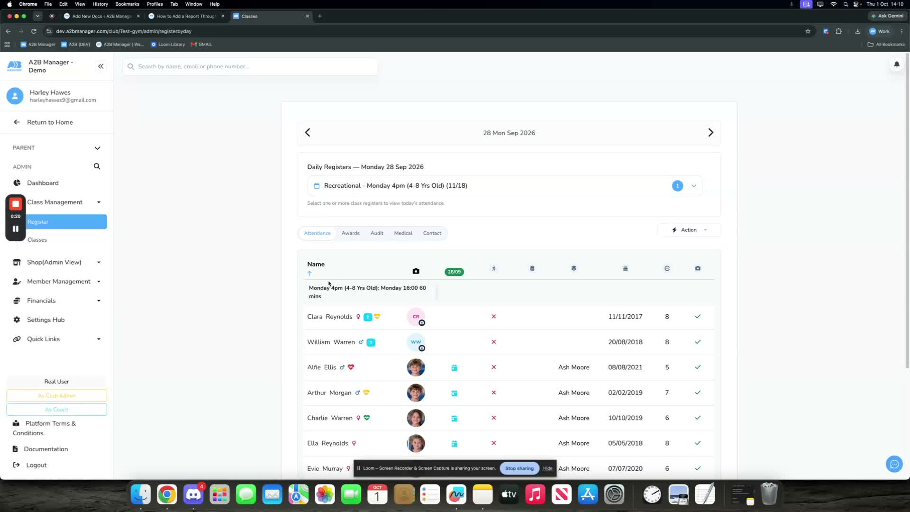Switch to the Medical tab
This screenshot has width=910, height=512.
click(x=403, y=233)
